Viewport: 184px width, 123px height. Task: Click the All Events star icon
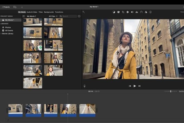(3, 31)
